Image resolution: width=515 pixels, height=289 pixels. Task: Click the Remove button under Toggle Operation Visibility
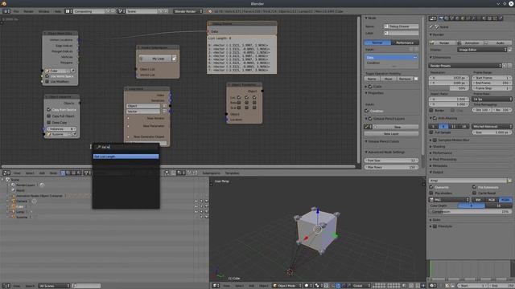pos(405,79)
